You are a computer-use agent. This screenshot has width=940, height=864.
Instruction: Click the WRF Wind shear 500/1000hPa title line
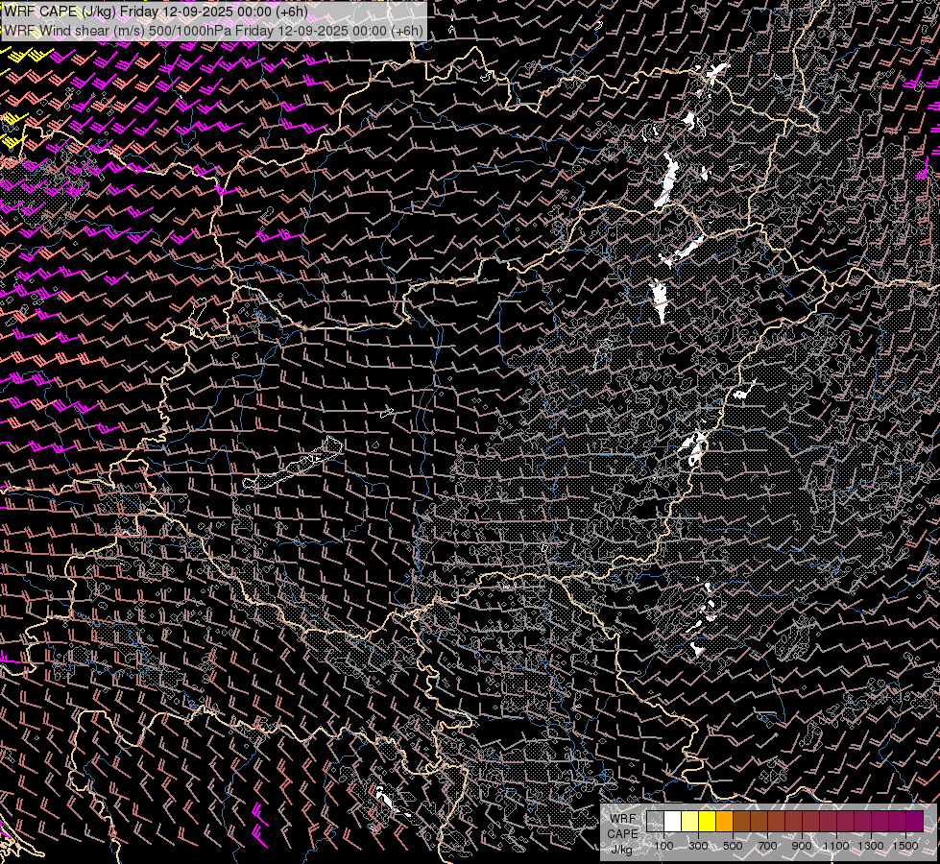pos(213,31)
